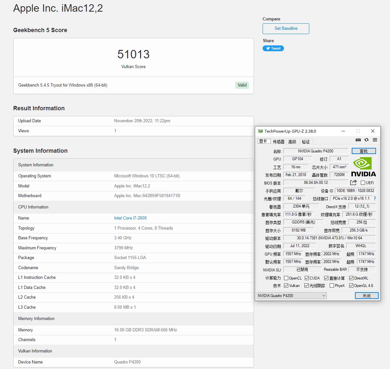
Task: Switch to the 传感器 tab
Action: click(x=278, y=142)
